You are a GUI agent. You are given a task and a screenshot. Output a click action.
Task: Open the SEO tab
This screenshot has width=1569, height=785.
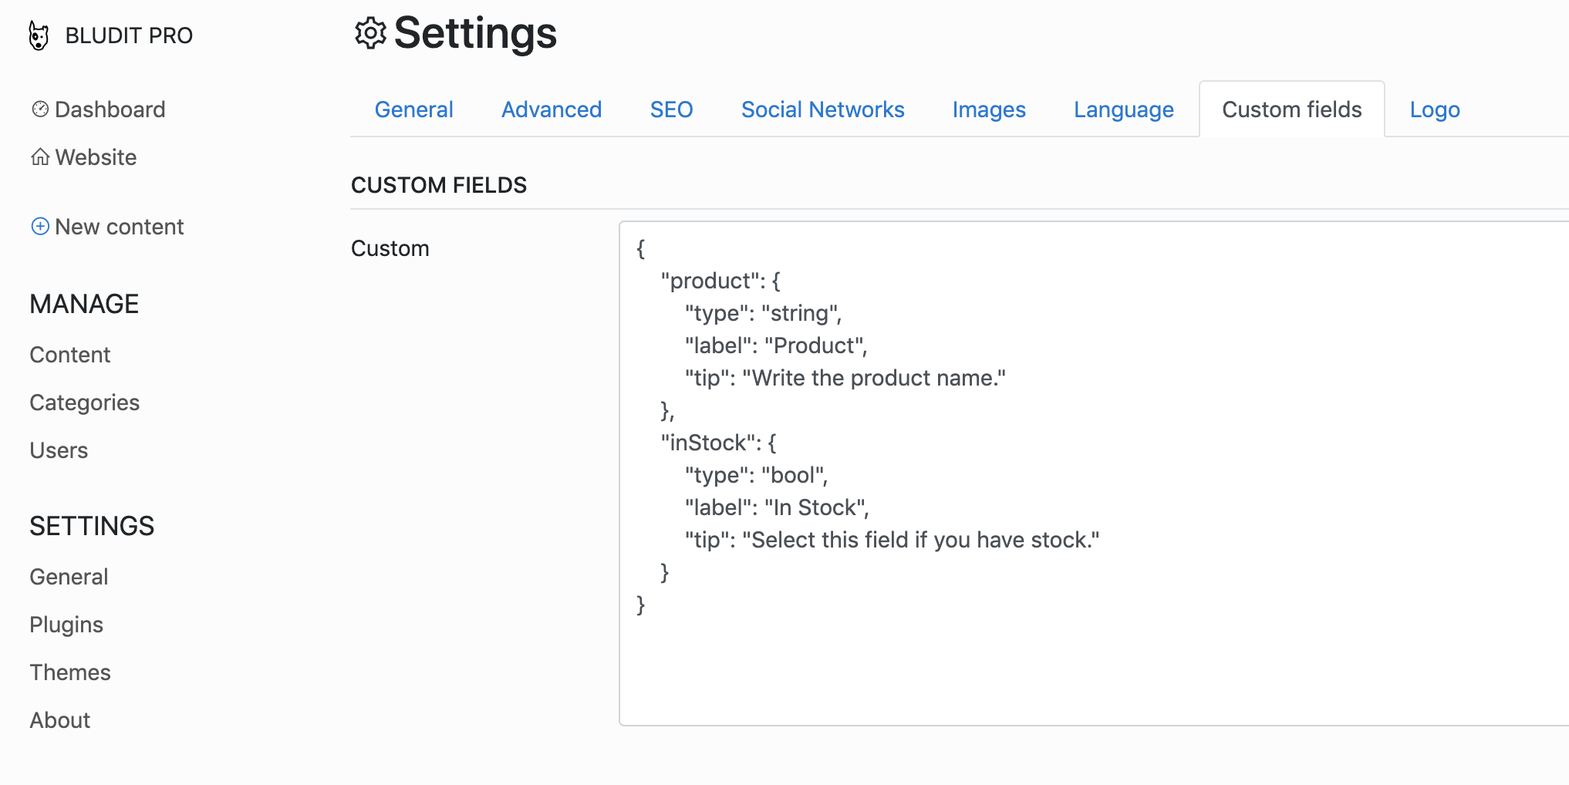point(671,109)
